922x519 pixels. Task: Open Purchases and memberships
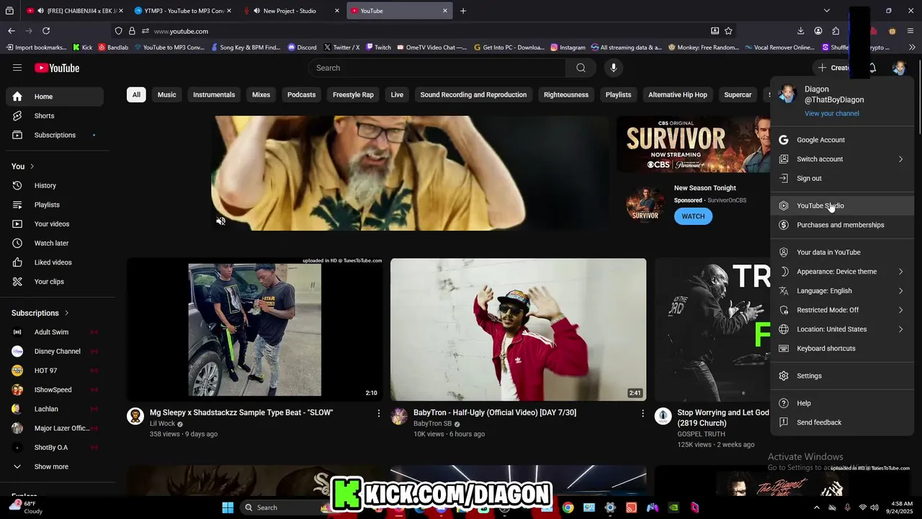pos(842,225)
